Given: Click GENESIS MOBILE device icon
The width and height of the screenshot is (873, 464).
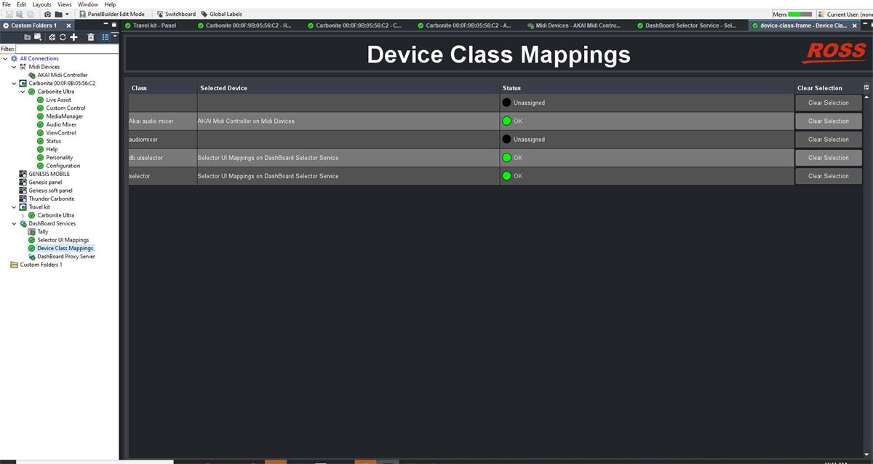Looking at the screenshot, I should click(x=23, y=174).
